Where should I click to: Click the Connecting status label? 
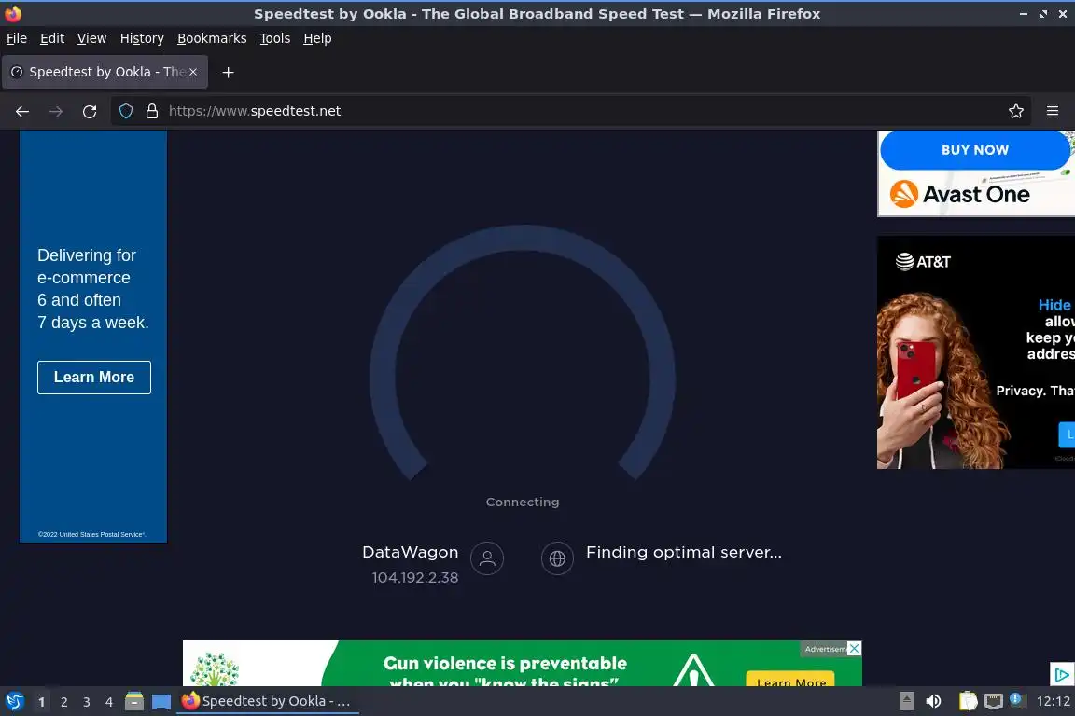tap(523, 503)
